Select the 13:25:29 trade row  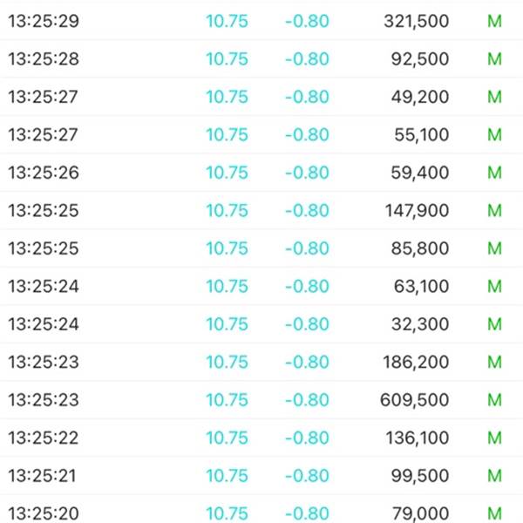point(261,21)
